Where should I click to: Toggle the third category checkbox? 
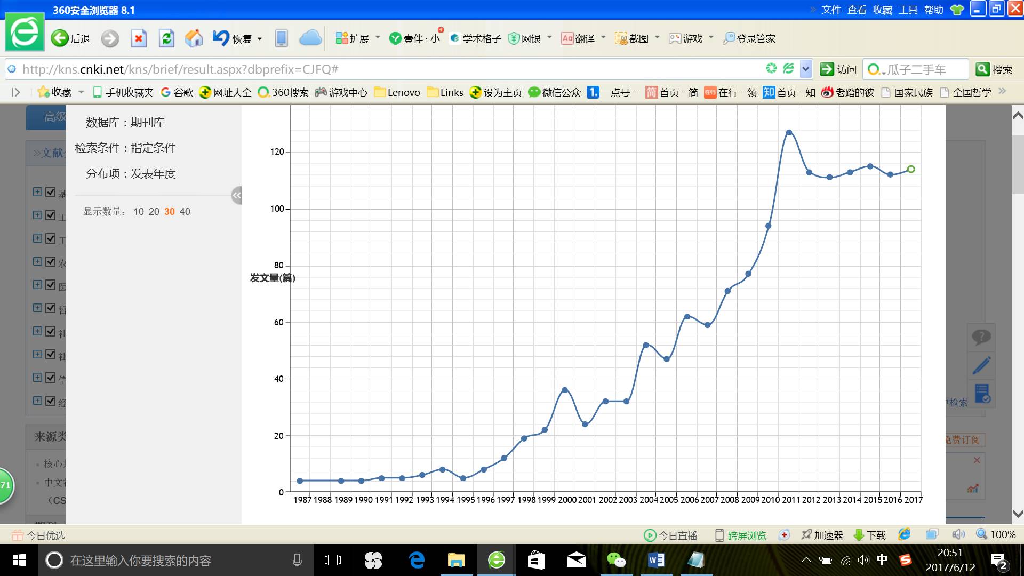coord(51,238)
